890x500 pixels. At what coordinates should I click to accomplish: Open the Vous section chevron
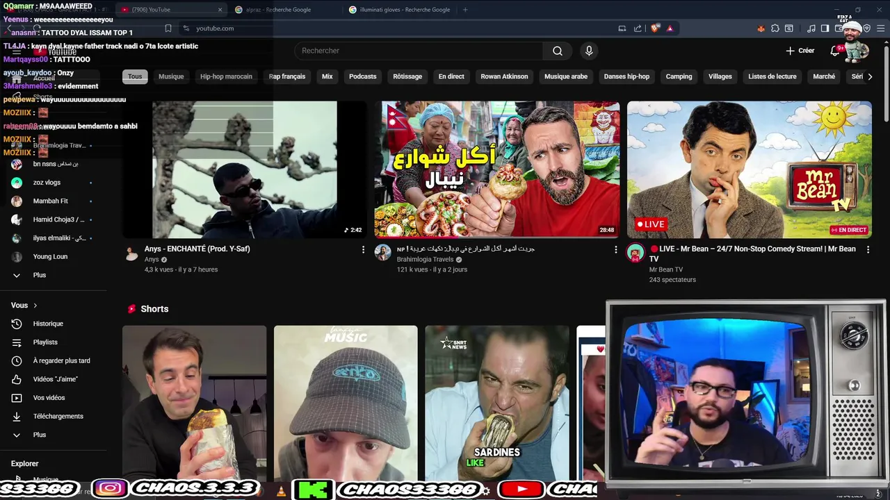coord(35,306)
